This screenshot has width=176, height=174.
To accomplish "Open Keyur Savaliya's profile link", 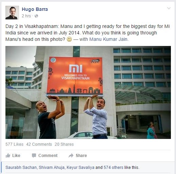I will click(x=81, y=168).
